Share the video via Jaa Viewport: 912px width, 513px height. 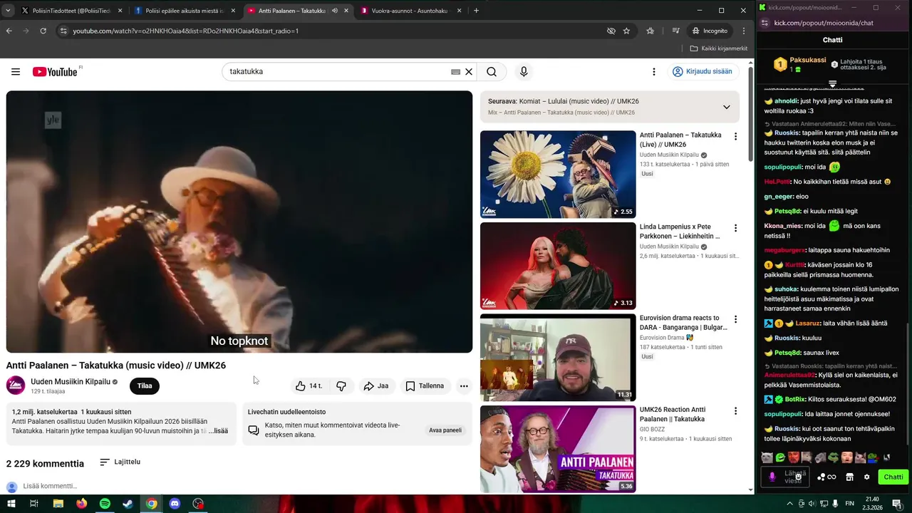376,386
